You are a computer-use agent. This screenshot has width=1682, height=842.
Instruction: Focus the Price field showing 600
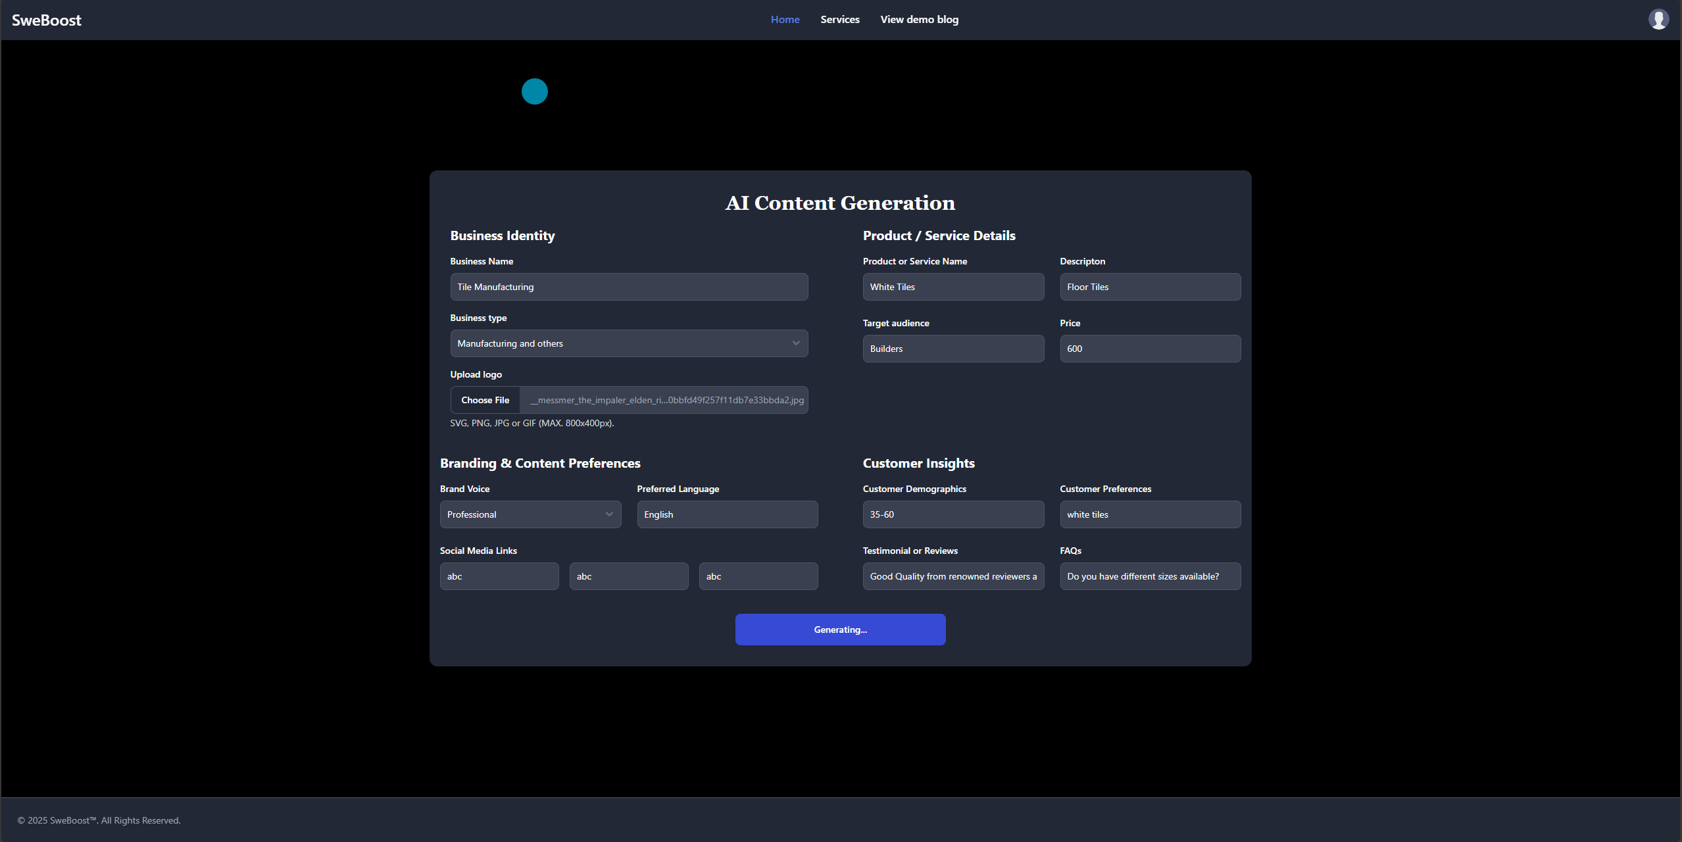[1149, 349]
